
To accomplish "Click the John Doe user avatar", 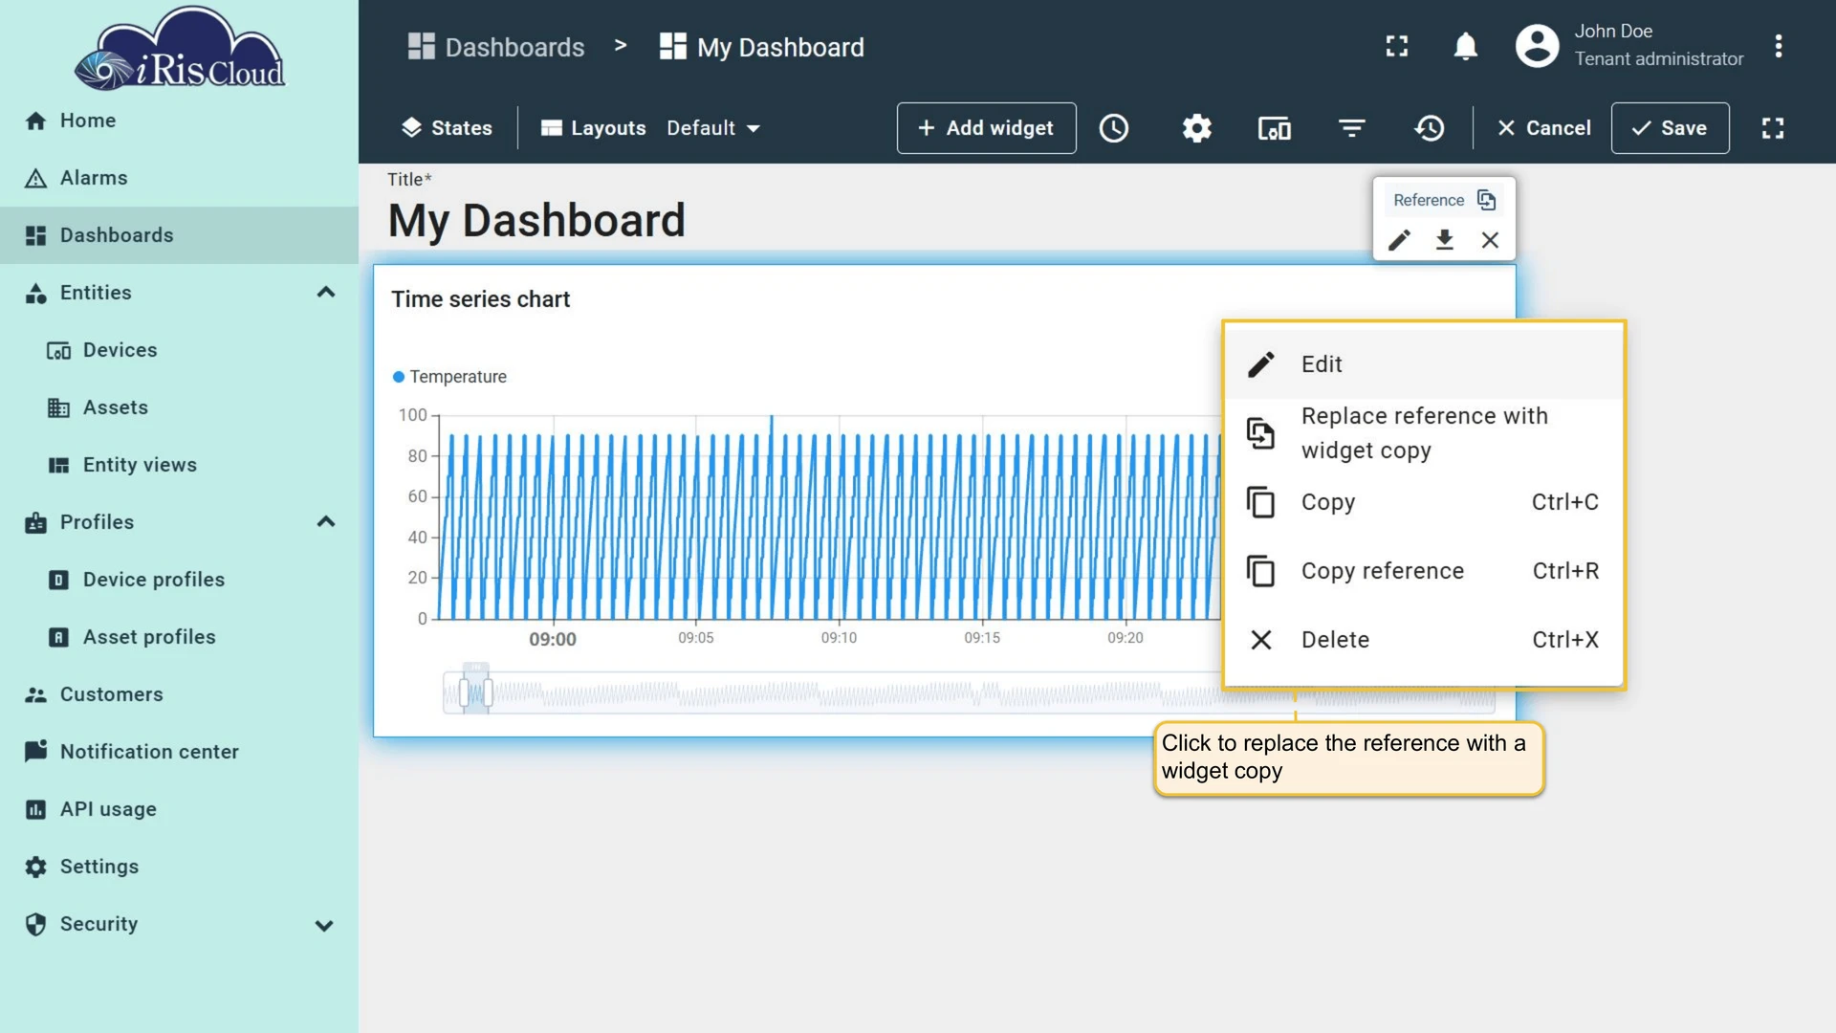I will point(1537,46).
